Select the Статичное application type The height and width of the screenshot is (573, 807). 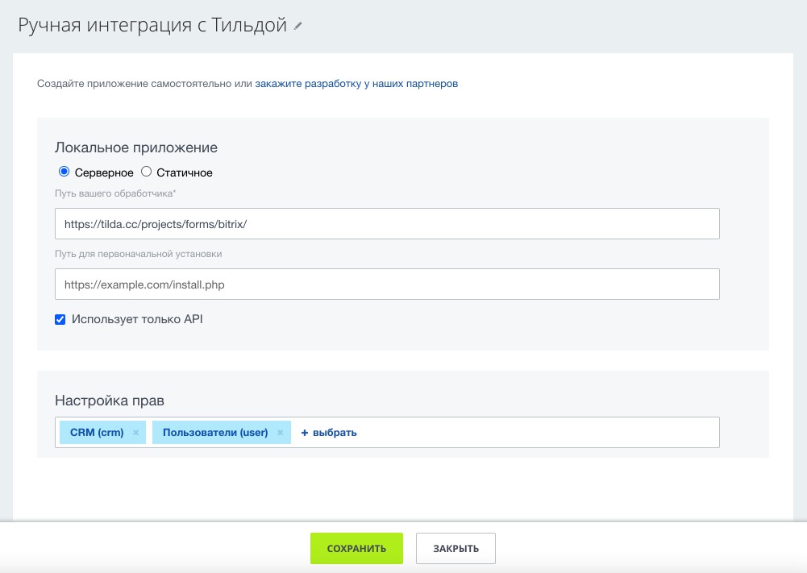point(147,172)
